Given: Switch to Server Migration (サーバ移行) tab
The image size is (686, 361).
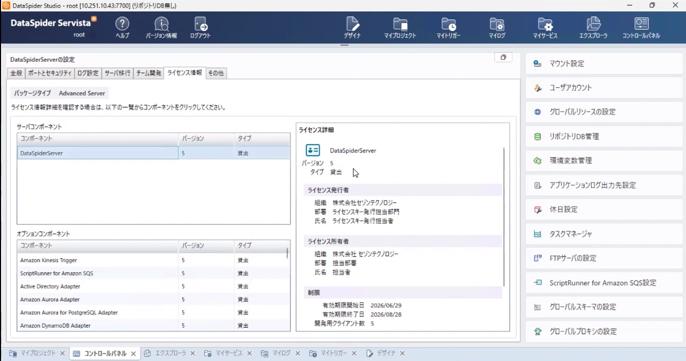Looking at the screenshot, I should [x=118, y=73].
